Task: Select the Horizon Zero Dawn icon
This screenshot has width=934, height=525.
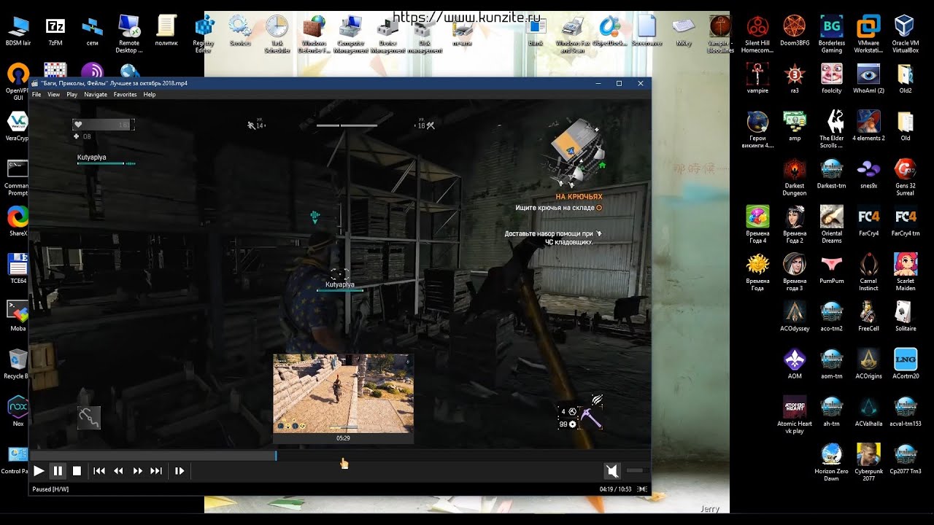Action: 832,463
